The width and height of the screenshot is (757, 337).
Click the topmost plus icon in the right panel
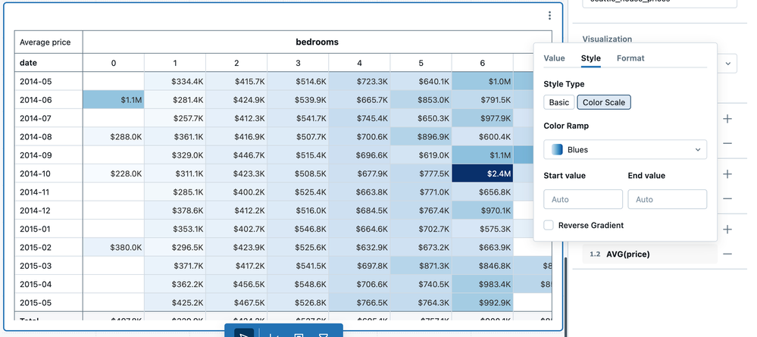point(727,119)
